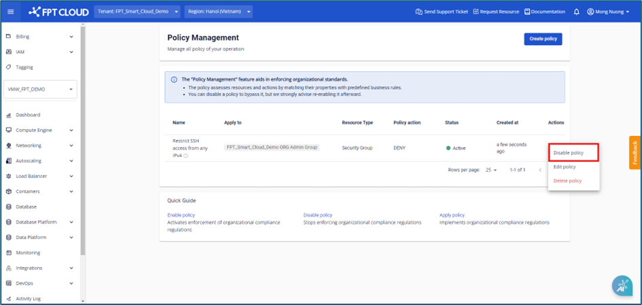Click the Create policy button

click(543, 39)
